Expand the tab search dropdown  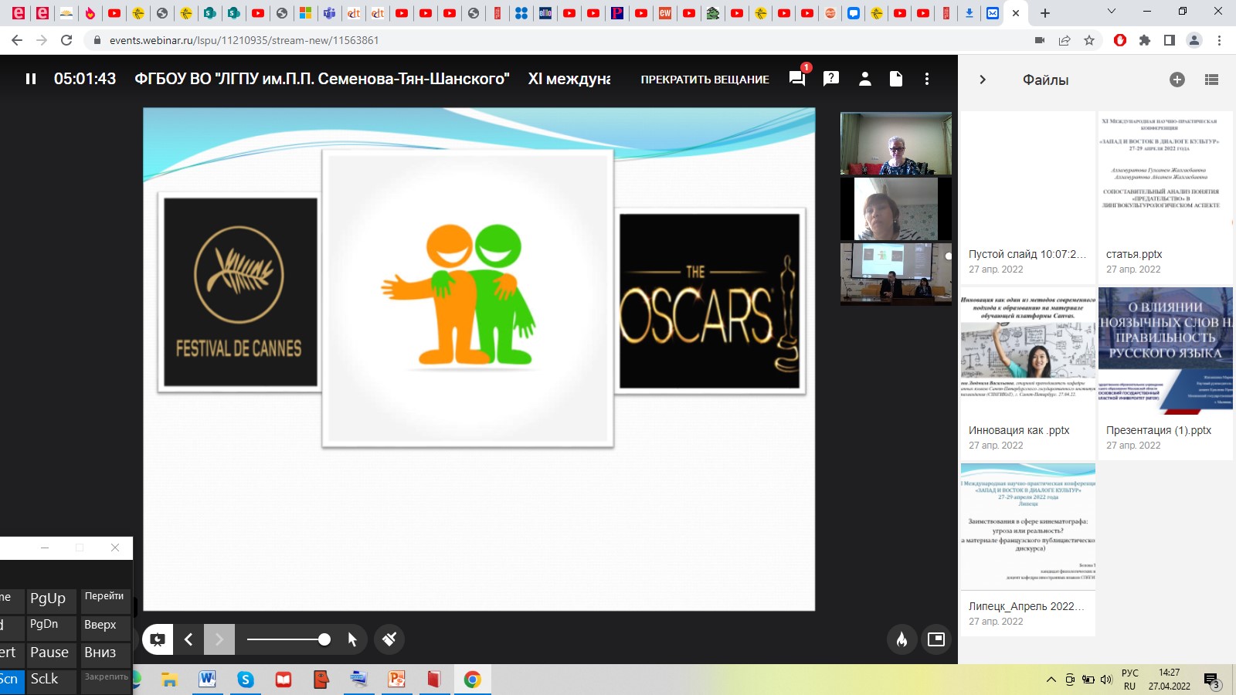pyautogui.click(x=1112, y=12)
